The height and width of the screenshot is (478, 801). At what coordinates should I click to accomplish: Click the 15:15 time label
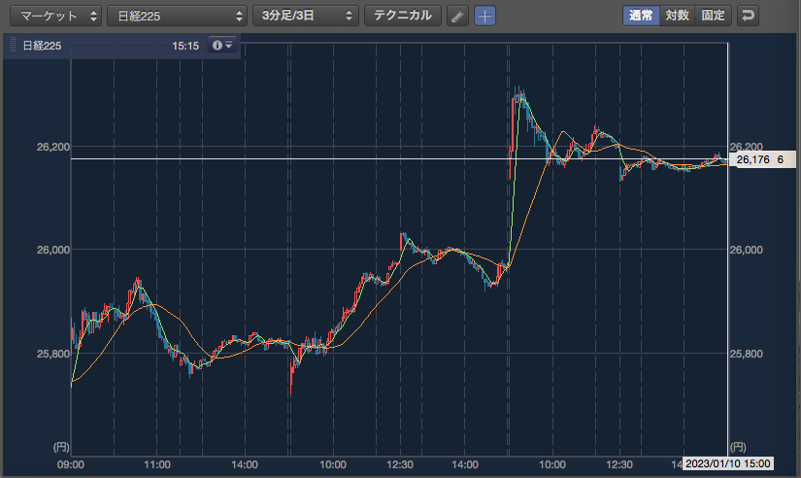point(185,46)
